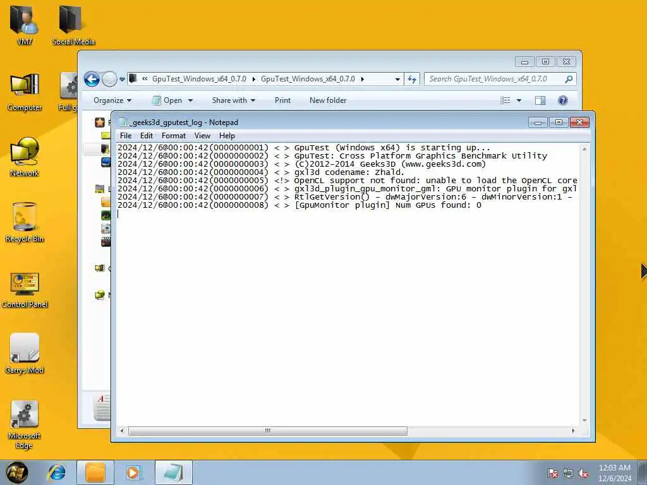Click Open button in Explorer toolbar
647x485 pixels.
[x=167, y=100]
